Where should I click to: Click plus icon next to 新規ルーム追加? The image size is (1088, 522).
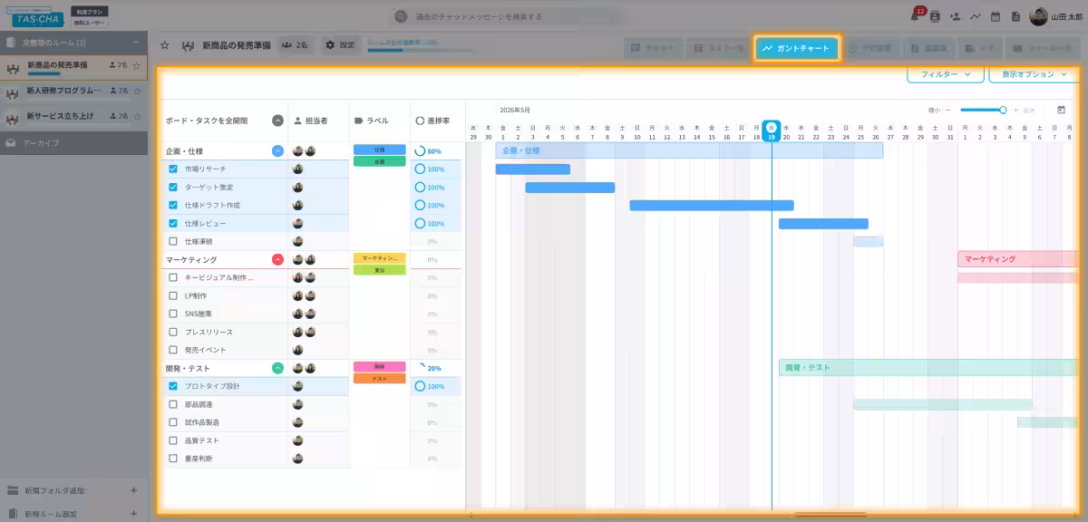133,514
